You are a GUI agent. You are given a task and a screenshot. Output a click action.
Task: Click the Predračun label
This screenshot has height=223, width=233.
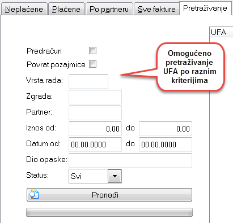pos(44,51)
